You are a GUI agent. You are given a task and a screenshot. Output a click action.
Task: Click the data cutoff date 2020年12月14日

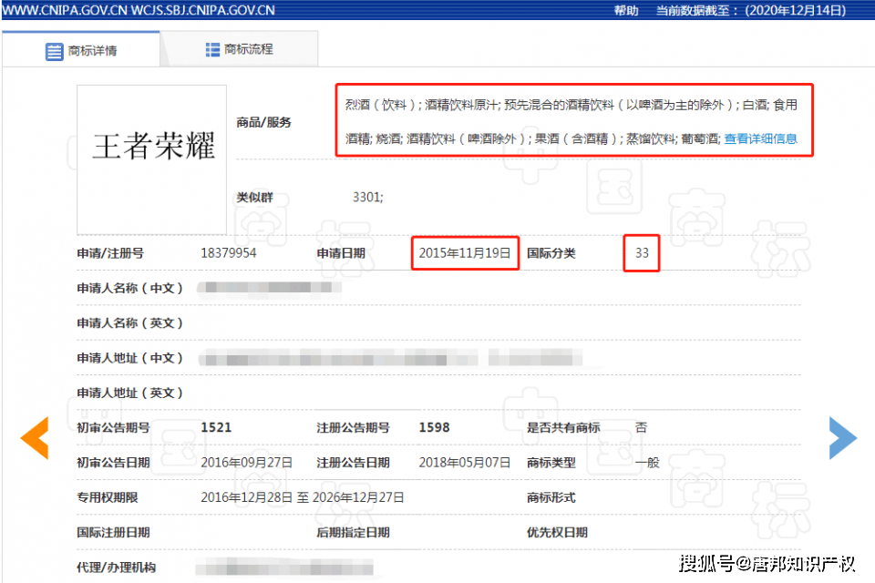[796, 10]
